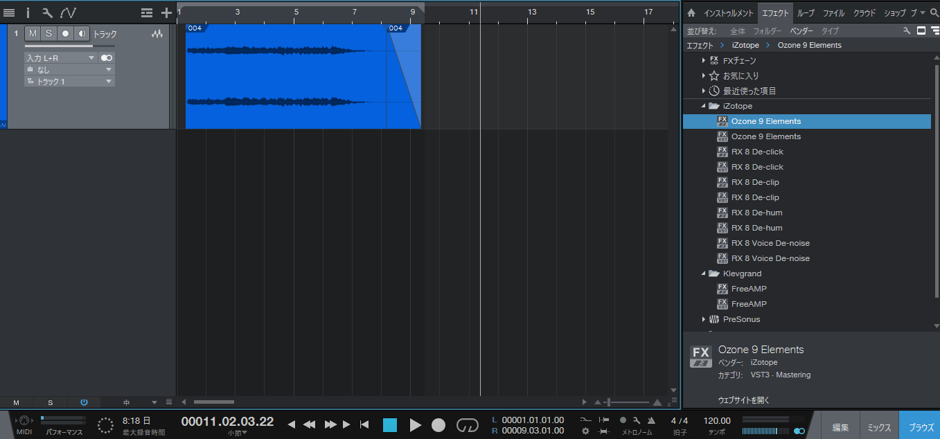Click the stop button in transport

click(390, 425)
